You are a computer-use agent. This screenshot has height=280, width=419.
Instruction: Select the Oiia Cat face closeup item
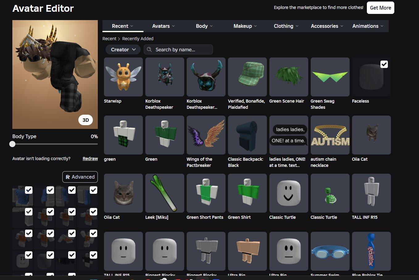pyautogui.click(x=123, y=193)
